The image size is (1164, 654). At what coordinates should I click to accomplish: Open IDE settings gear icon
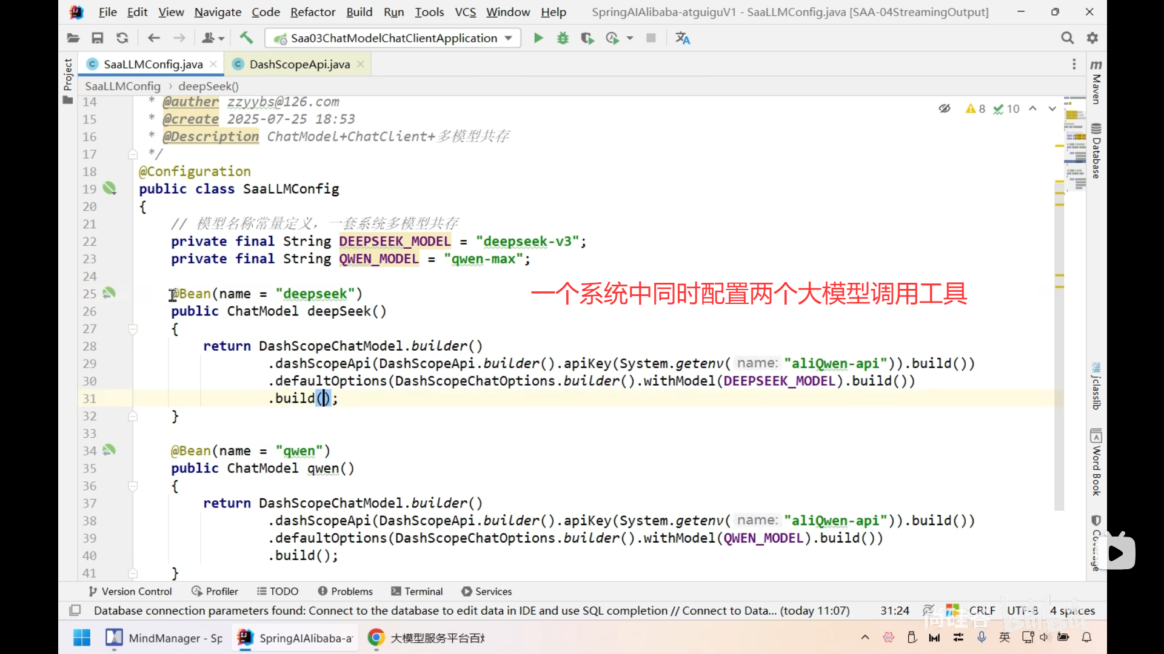click(1092, 38)
